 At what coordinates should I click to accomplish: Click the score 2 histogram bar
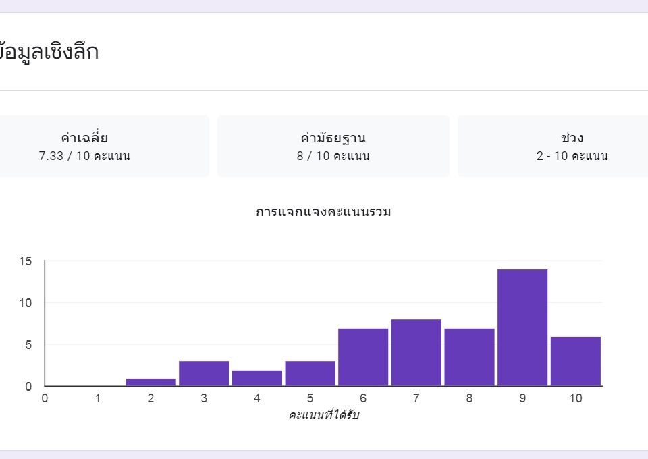click(x=151, y=382)
